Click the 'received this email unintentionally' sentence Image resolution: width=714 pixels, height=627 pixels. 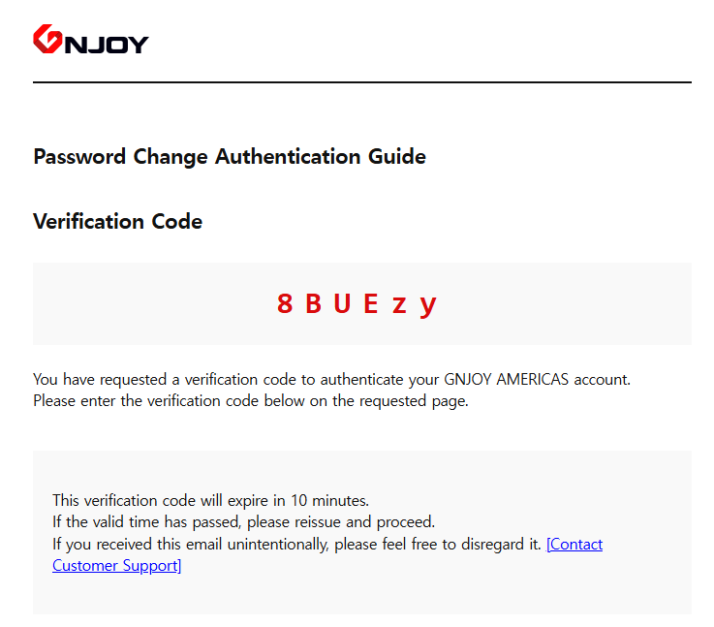(x=296, y=544)
